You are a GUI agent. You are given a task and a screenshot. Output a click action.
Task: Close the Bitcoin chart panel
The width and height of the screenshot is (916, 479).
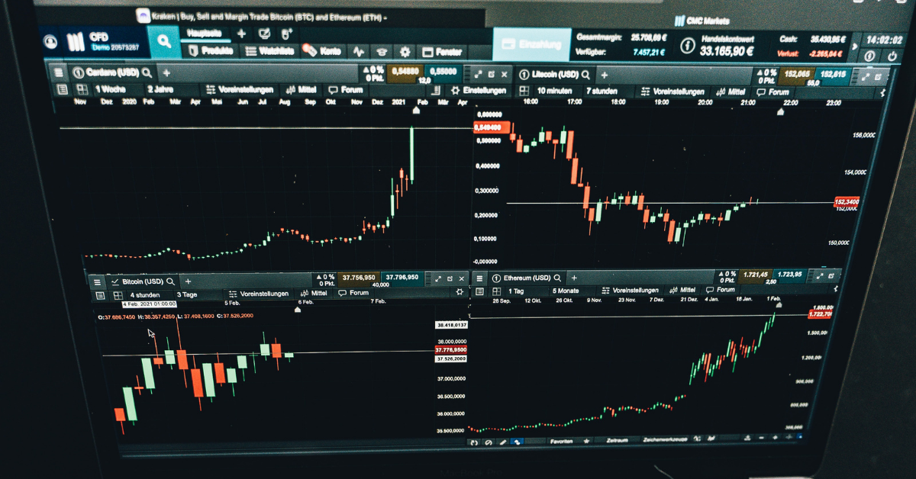click(462, 279)
